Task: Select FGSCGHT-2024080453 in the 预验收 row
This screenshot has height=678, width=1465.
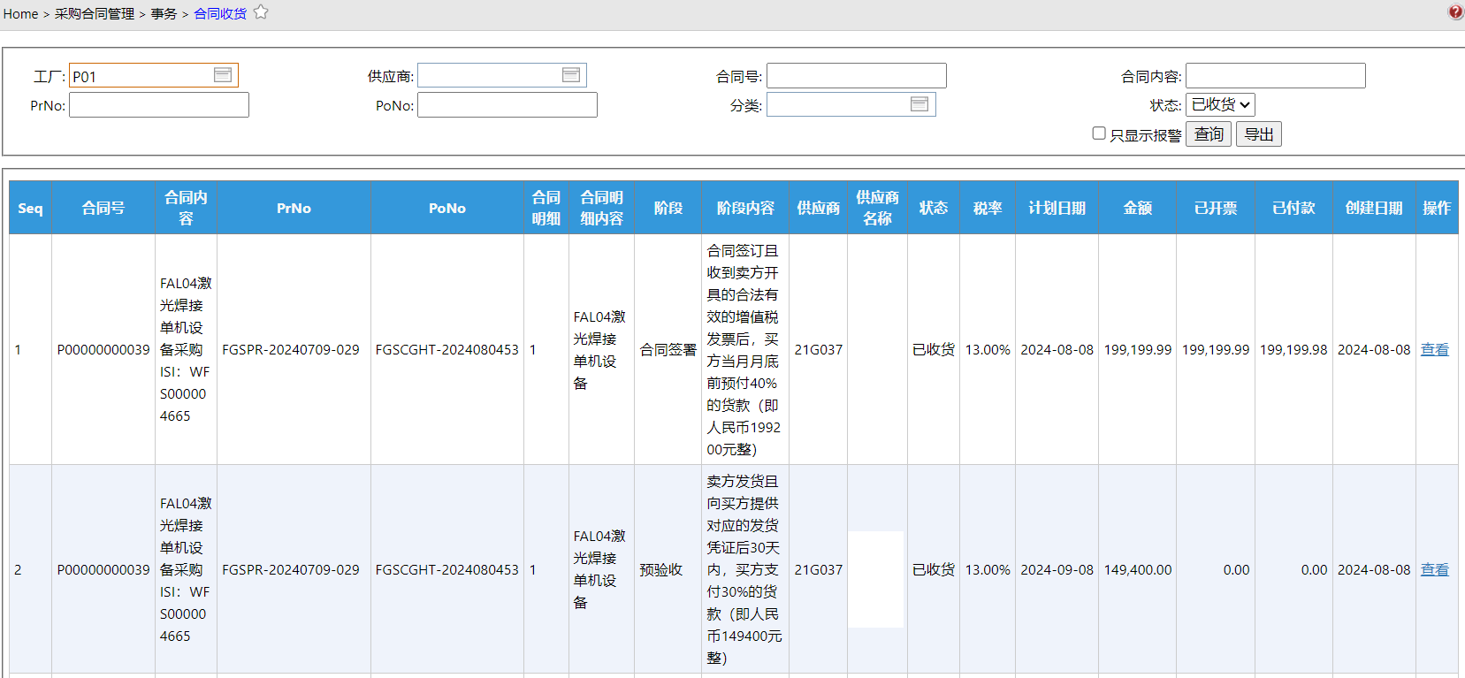Action: click(447, 569)
